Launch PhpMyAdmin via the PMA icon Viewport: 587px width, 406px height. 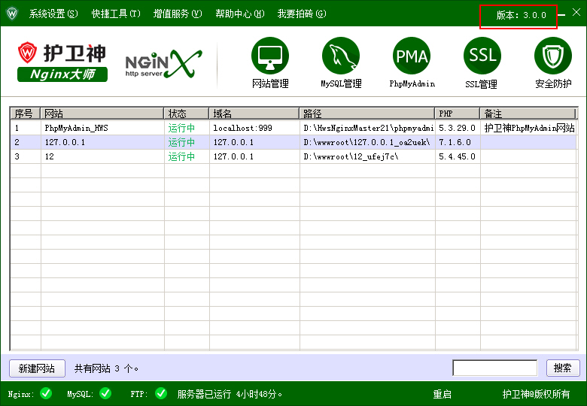[x=412, y=56]
